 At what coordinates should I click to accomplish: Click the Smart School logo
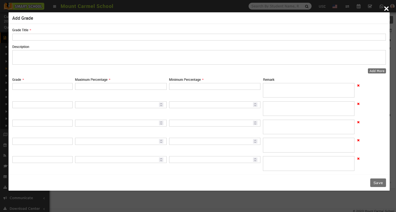tap(24, 6)
